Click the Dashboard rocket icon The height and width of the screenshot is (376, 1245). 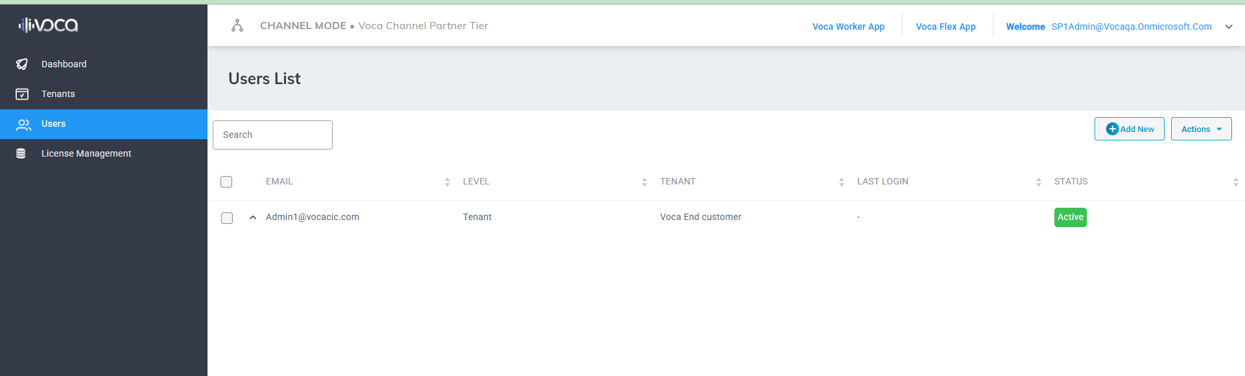click(22, 64)
